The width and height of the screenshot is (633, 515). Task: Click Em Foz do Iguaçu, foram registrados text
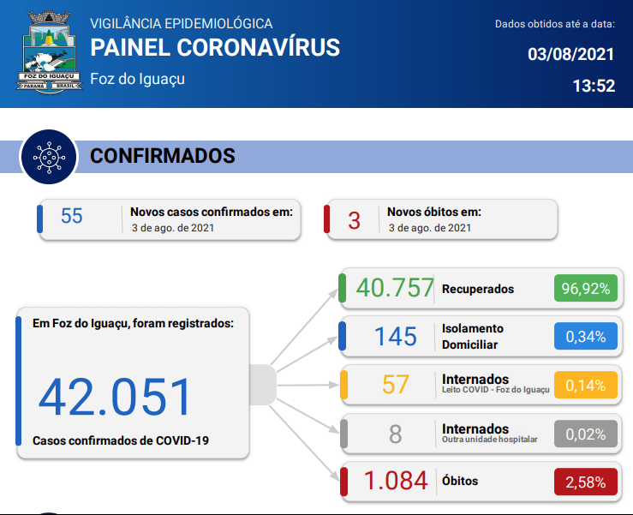click(133, 324)
